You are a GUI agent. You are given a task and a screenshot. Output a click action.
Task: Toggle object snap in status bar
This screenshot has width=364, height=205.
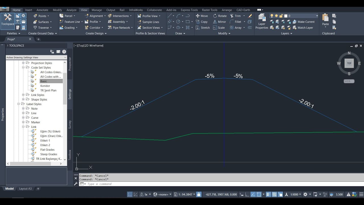[x=259, y=194]
